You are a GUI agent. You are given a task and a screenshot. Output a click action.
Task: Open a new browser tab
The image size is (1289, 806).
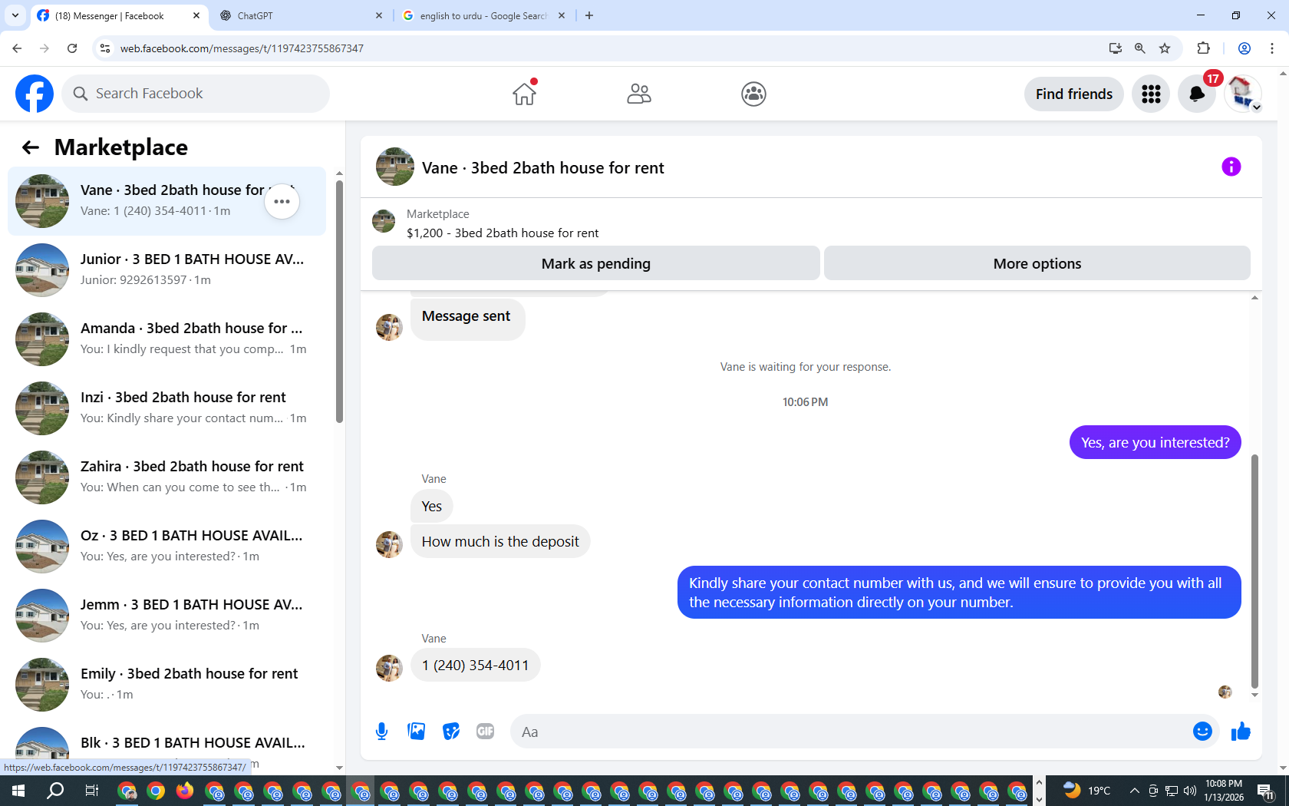(589, 15)
